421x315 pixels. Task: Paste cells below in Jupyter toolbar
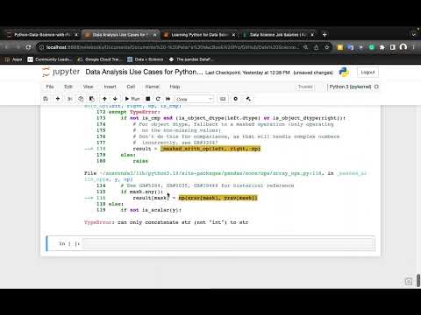92,99
